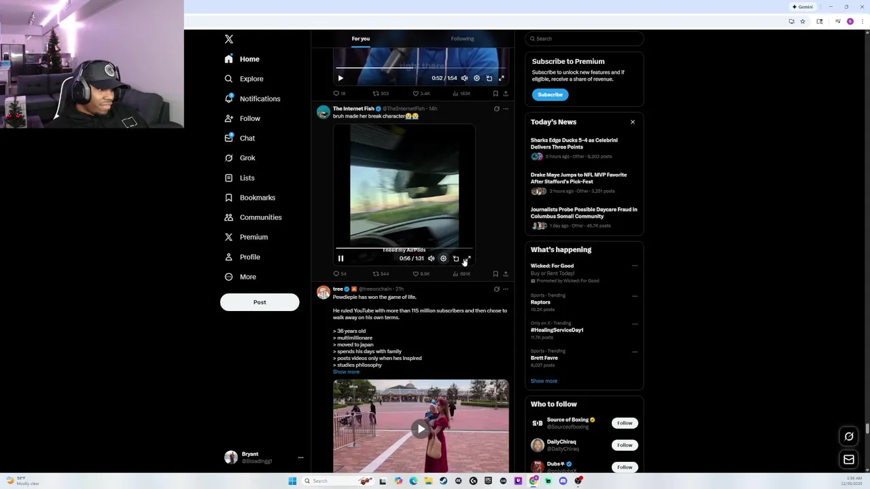Follow Source of Boxing
The width and height of the screenshot is (870, 489).
[x=625, y=423]
